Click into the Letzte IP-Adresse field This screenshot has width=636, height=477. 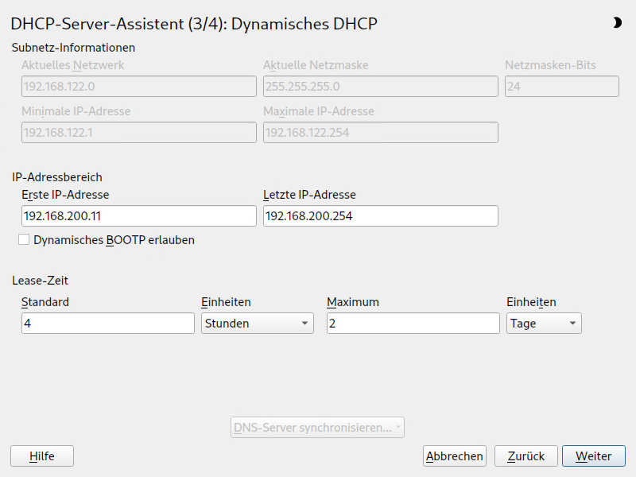pos(380,216)
